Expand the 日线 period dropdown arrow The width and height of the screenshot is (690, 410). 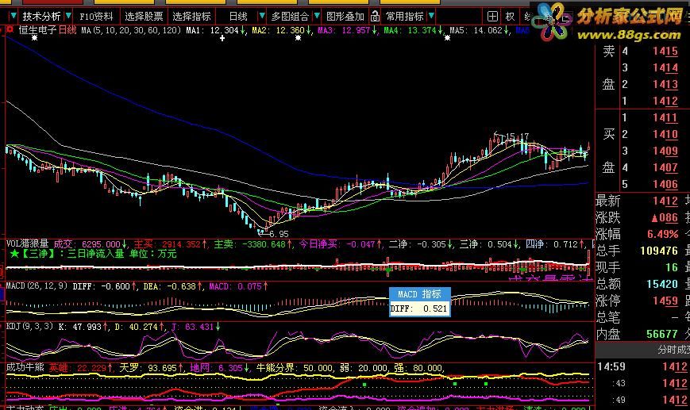pyautogui.click(x=262, y=17)
